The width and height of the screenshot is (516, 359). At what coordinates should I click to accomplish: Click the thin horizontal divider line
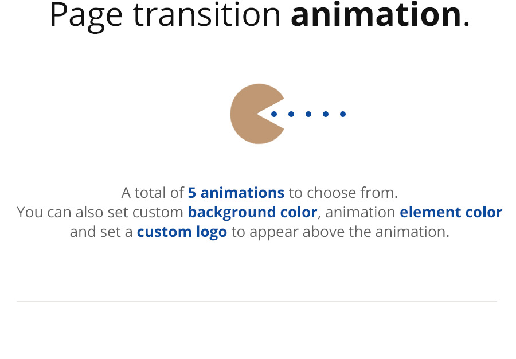257,301
